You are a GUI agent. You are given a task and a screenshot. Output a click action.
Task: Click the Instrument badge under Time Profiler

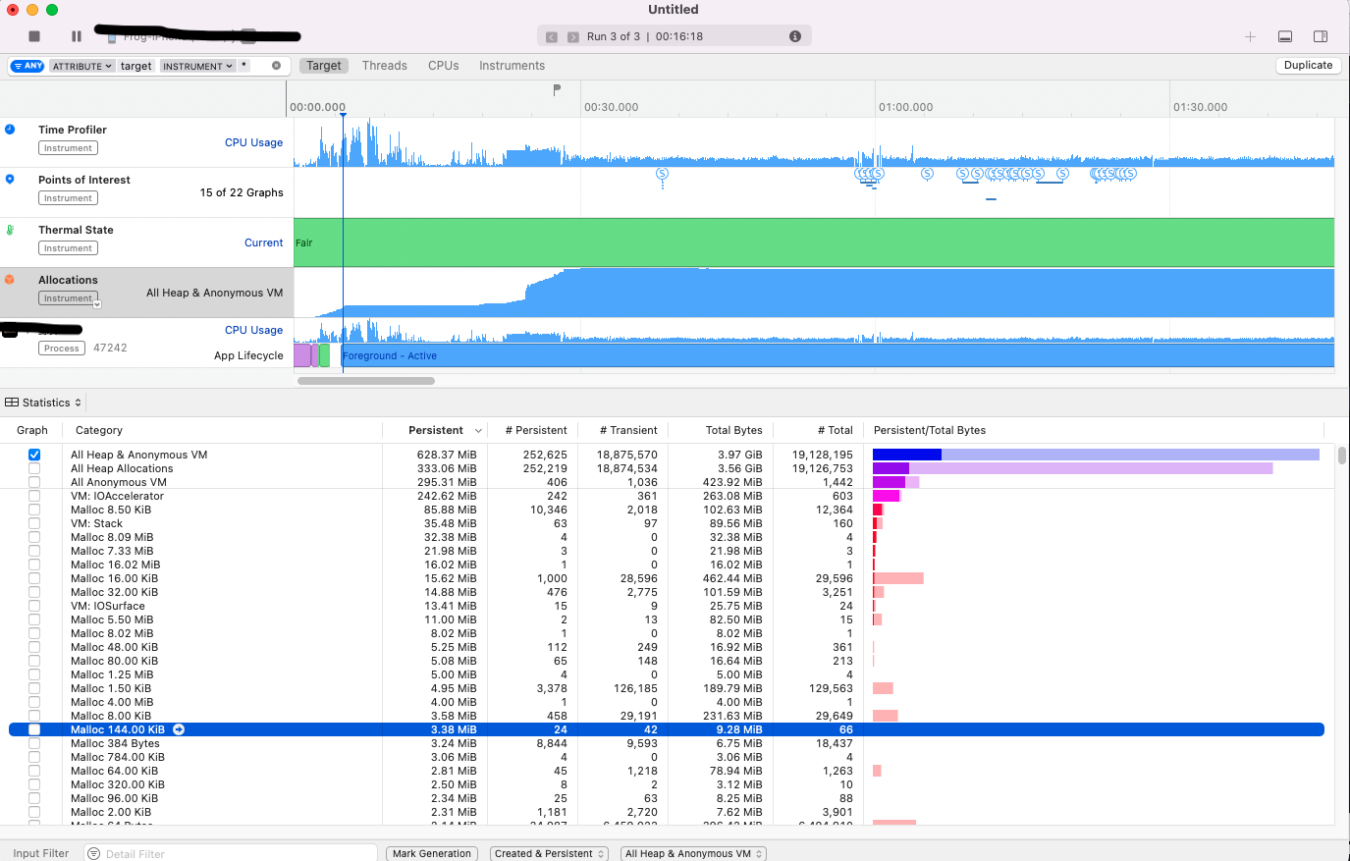[68, 148]
